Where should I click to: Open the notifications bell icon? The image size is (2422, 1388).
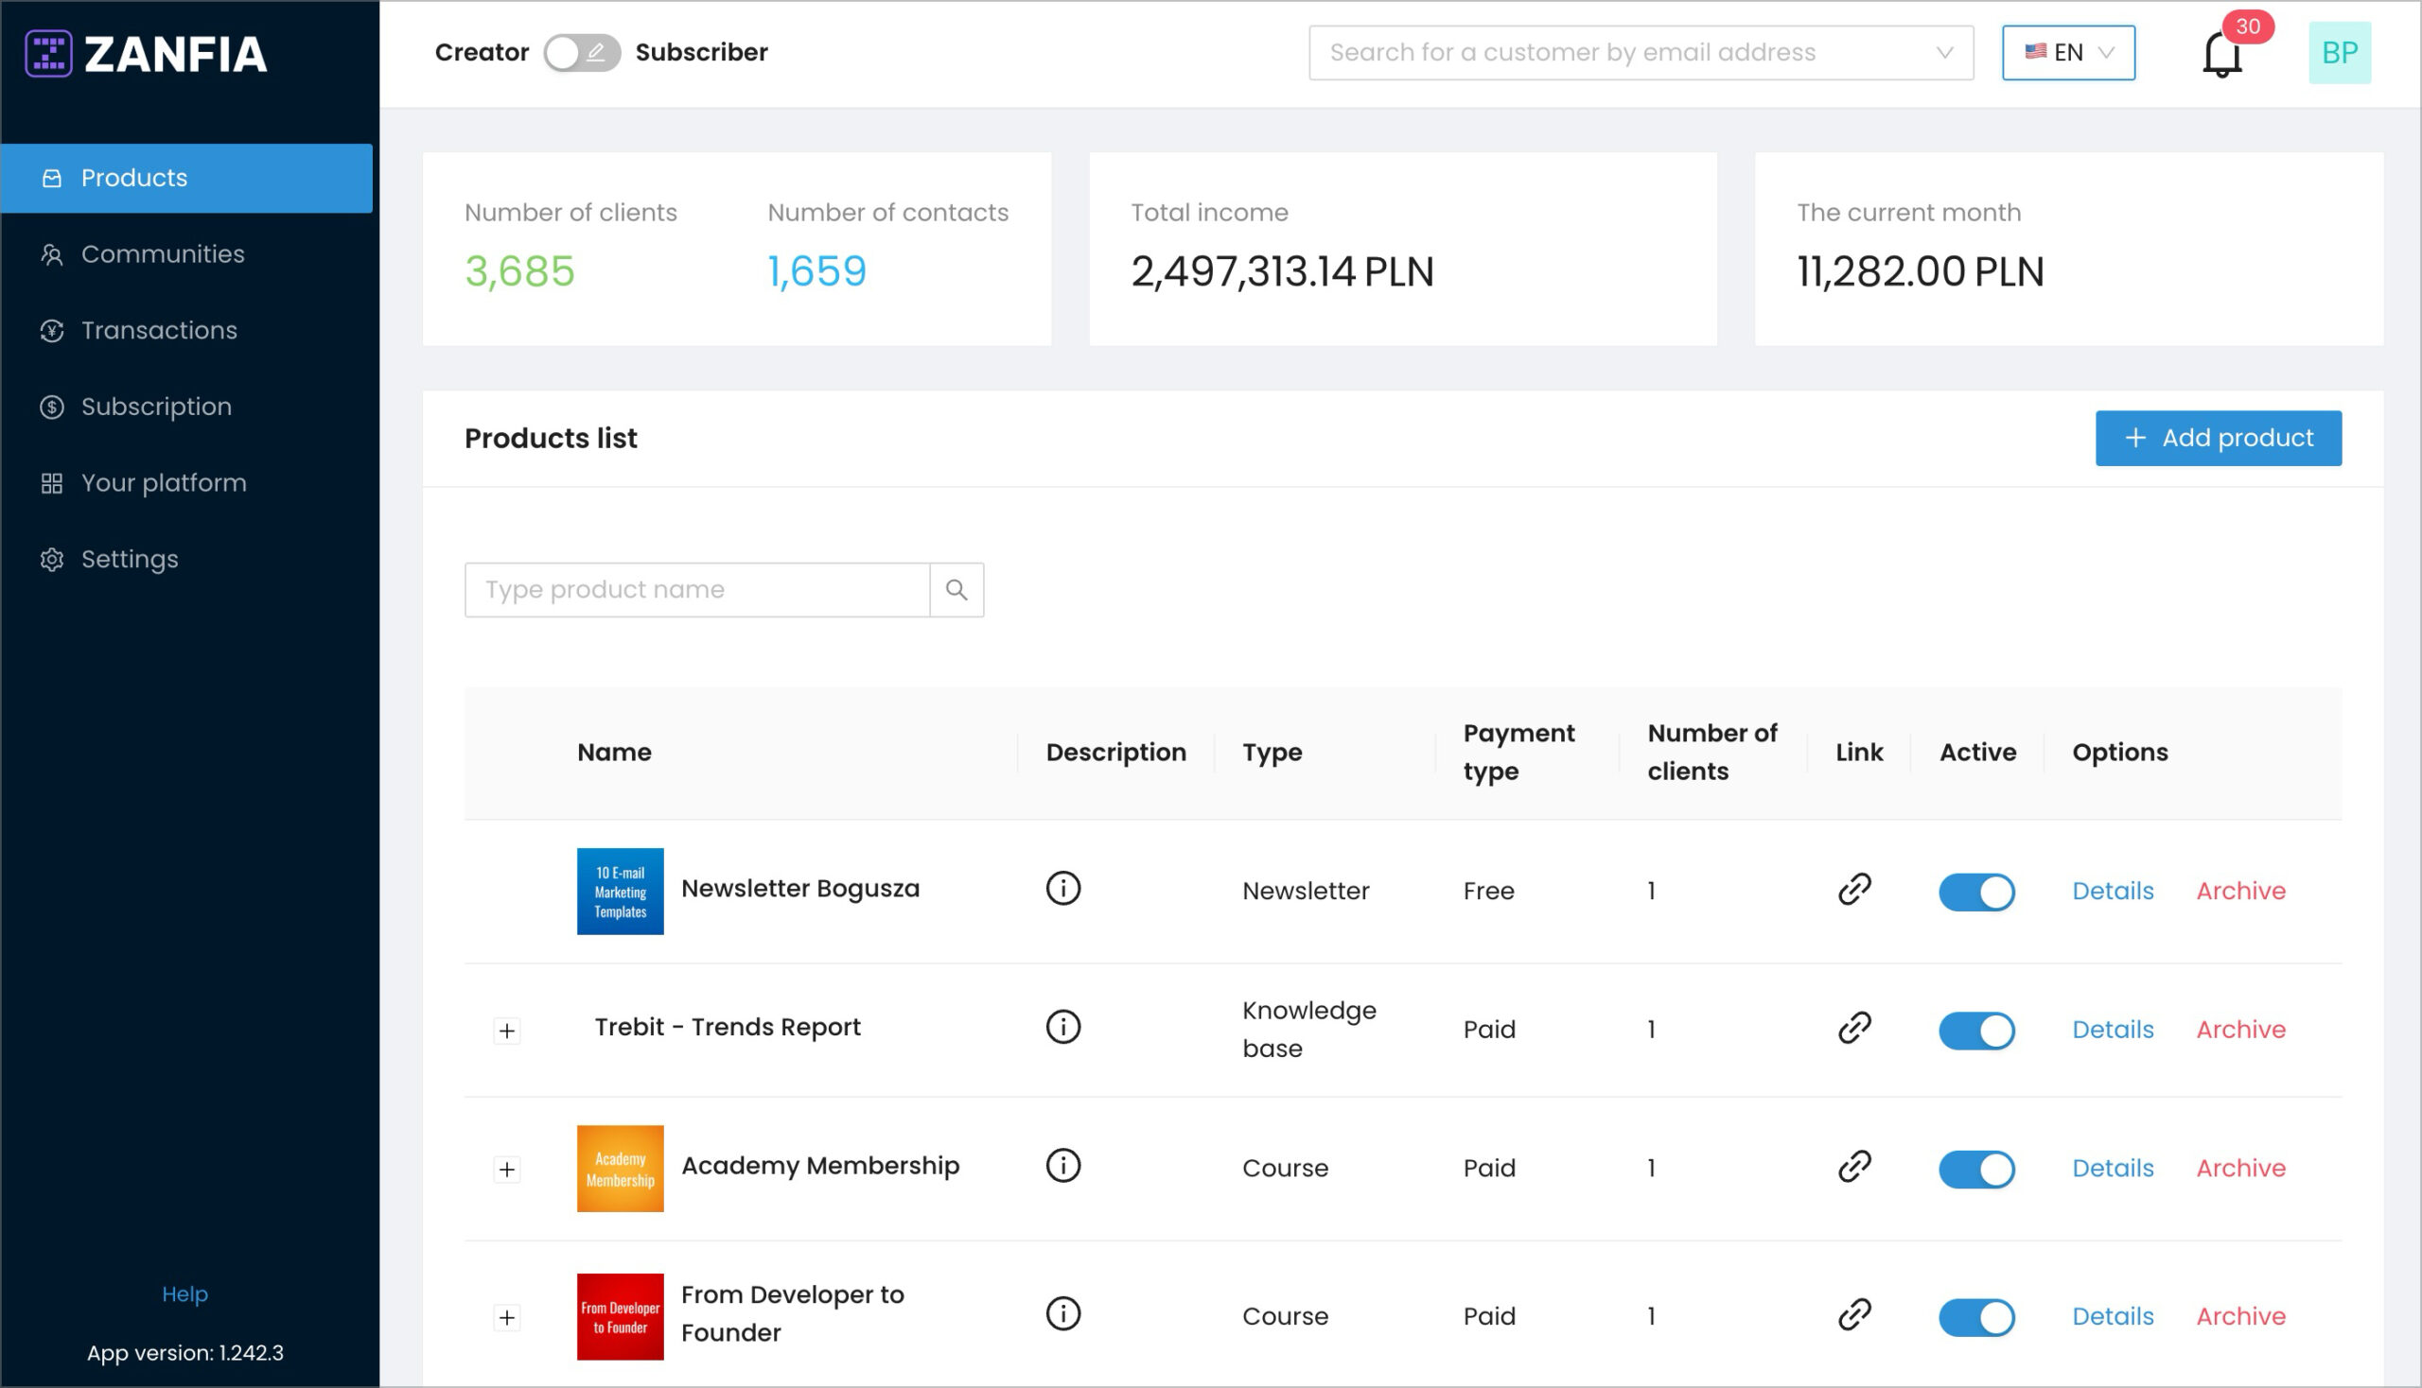2220,54
